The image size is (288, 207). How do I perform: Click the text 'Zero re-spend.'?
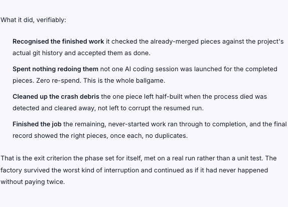59,81
